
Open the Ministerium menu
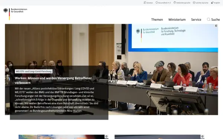[177, 20]
